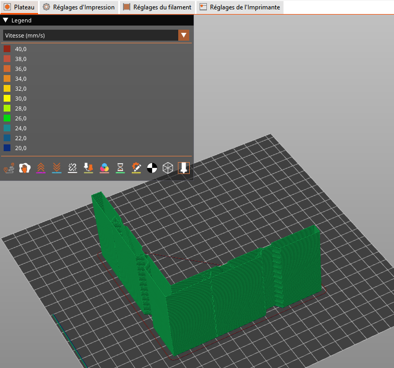The height and width of the screenshot is (368, 394).
Task: Toggle seams broken-link icon
Action: [72, 168]
